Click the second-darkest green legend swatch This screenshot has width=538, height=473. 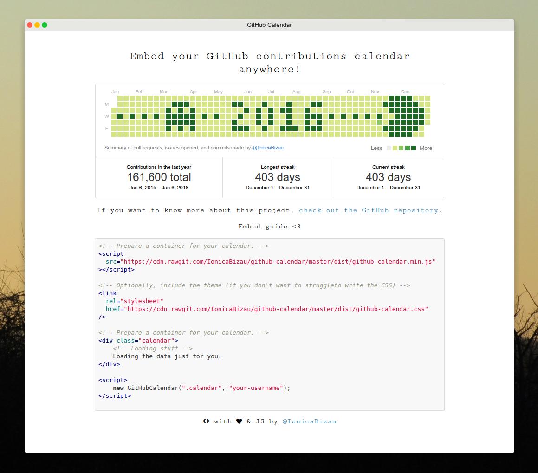(x=407, y=148)
